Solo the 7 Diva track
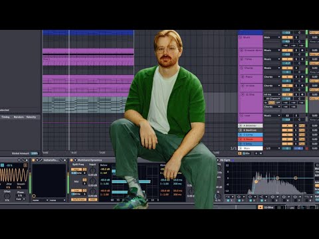Viewport: 319px width, 239px height. tap(296, 59)
